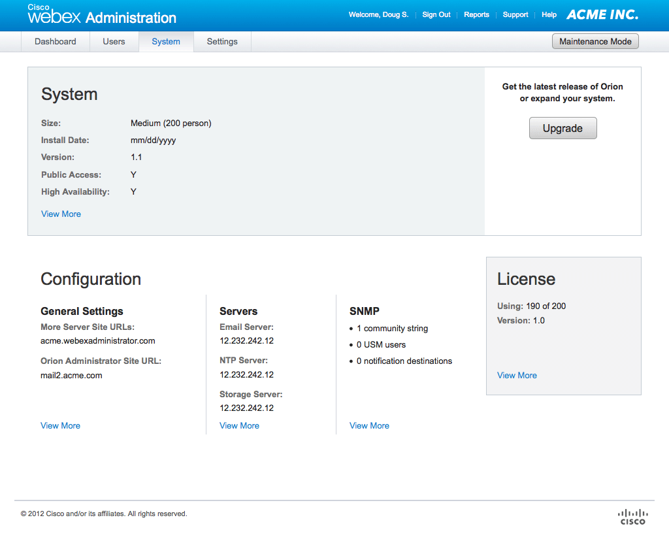Viewport: 669px width, 539px height.
Task: View more General Settings
Action: click(x=60, y=425)
